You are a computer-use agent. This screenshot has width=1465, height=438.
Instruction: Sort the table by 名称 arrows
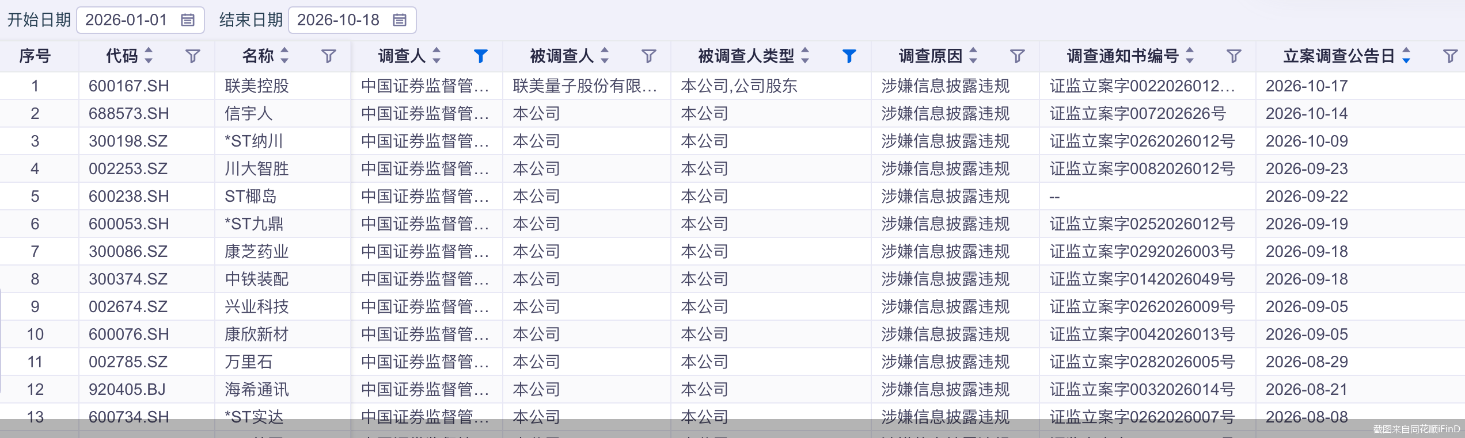[284, 55]
